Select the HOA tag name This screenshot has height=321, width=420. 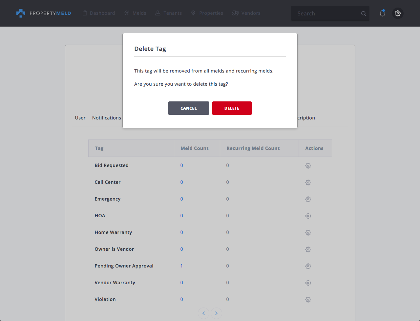click(x=100, y=216)
